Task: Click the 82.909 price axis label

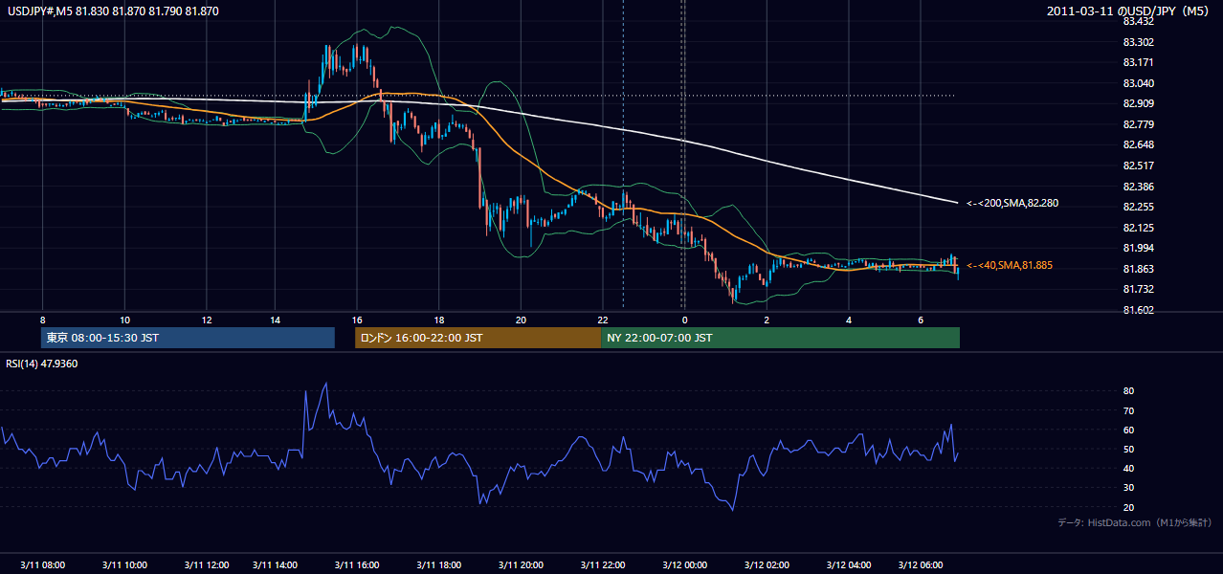Action: pyautogui.click(x=1139, y=103)
